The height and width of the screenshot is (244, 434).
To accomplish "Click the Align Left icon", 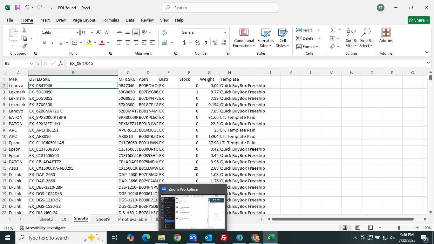I will click(119, 43).
